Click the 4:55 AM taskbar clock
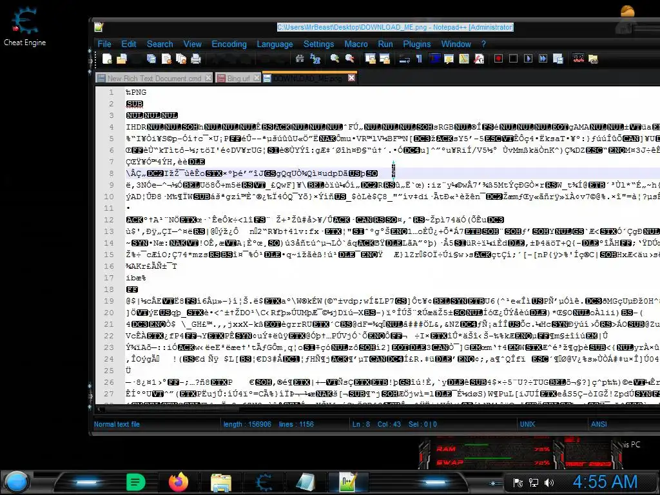The height and width of the screenshot is (495, 660). pyautogui.click(x=605, y=482)
